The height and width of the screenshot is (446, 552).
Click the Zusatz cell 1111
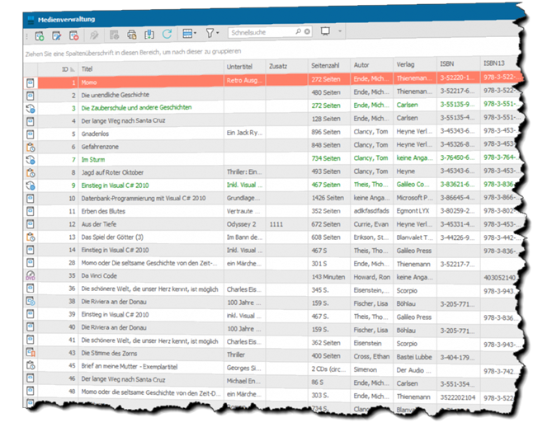click(276, 224)
